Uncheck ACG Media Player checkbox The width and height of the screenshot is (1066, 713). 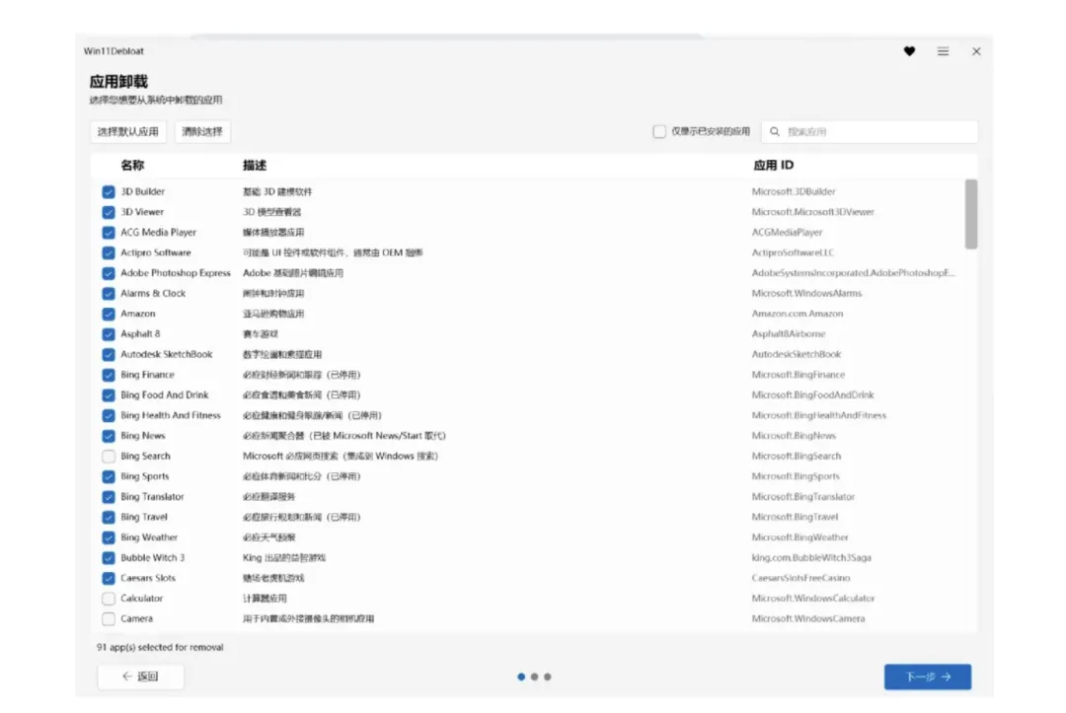pos(109,232)
